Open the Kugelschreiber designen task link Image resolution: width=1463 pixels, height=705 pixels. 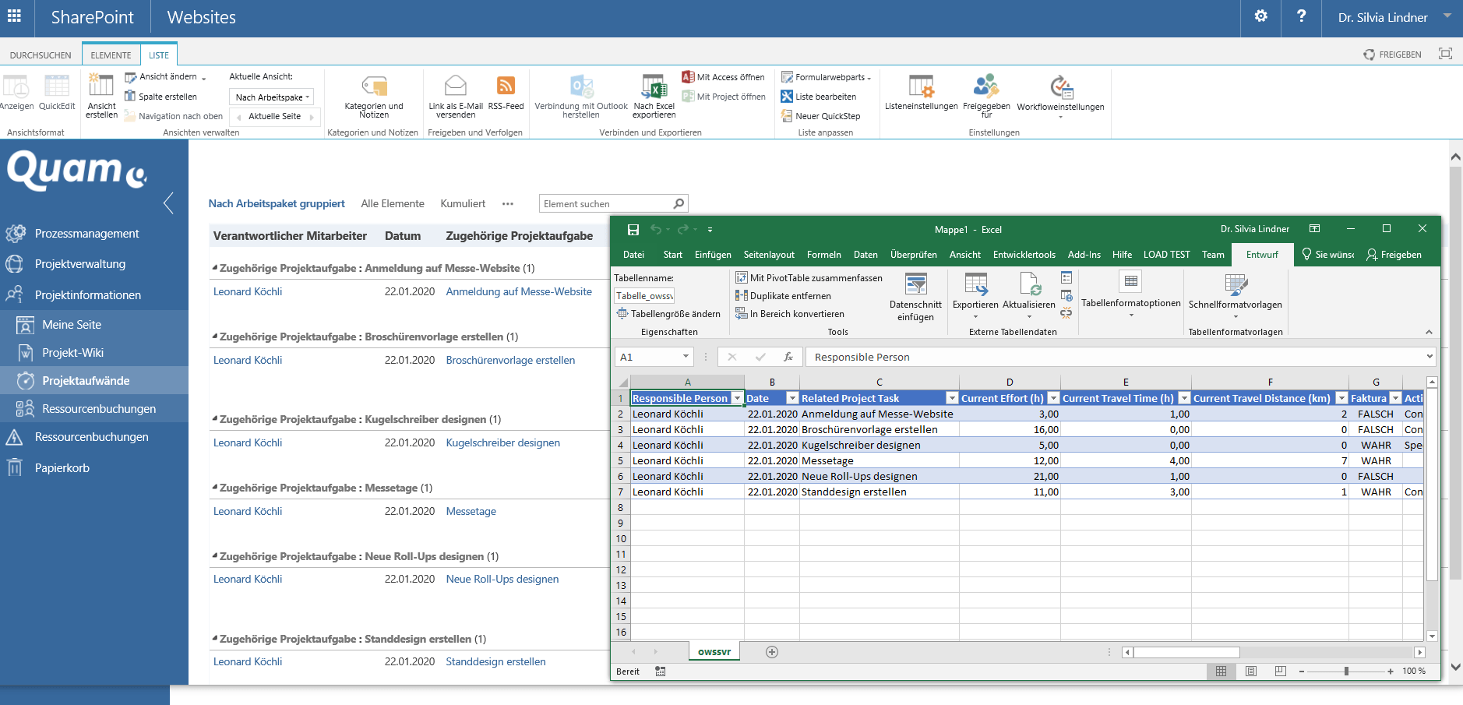502,442
